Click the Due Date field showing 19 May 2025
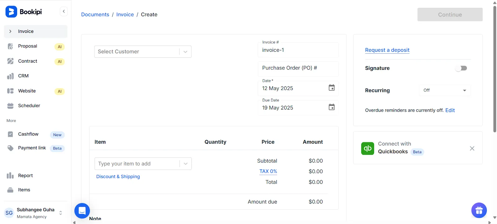Screen dimensions: 497x224 [x=298, y=108]
